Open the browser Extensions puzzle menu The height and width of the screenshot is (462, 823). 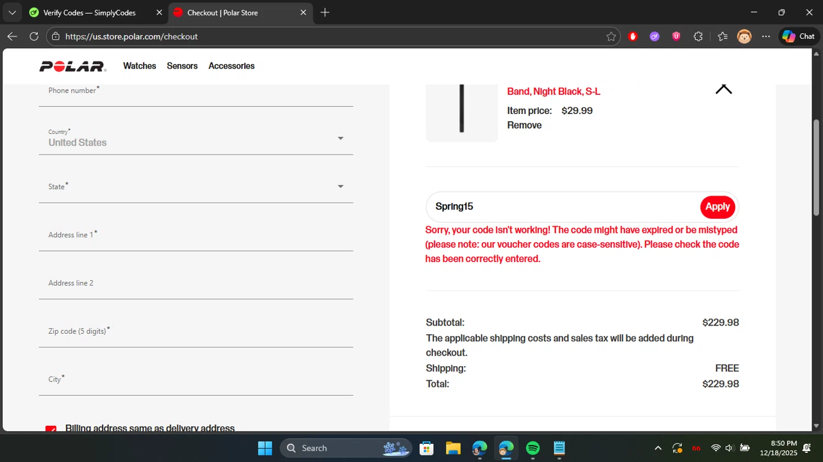click(698, 36)
